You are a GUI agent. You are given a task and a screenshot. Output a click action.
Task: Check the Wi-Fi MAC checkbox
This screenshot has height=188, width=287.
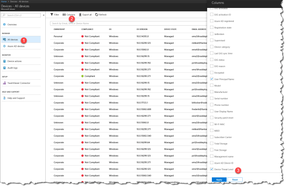tap(212, 124)
